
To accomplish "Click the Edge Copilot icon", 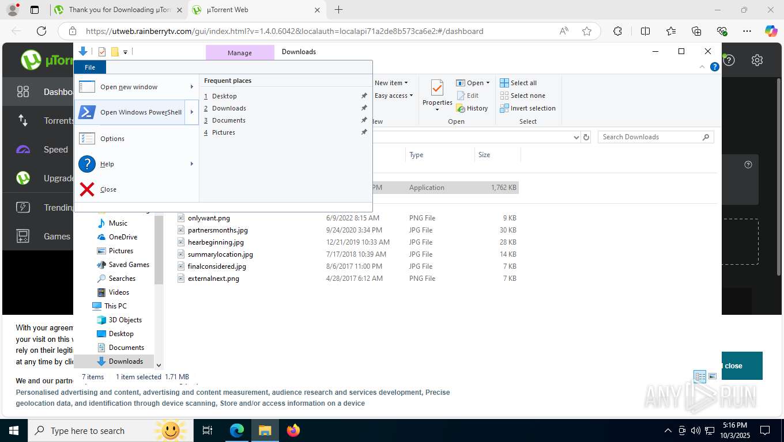I will click(x=771, y=31).
